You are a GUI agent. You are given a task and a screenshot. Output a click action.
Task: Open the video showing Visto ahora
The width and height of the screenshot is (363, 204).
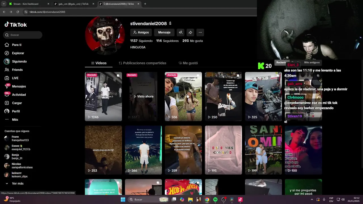click(x=143, y=96)
